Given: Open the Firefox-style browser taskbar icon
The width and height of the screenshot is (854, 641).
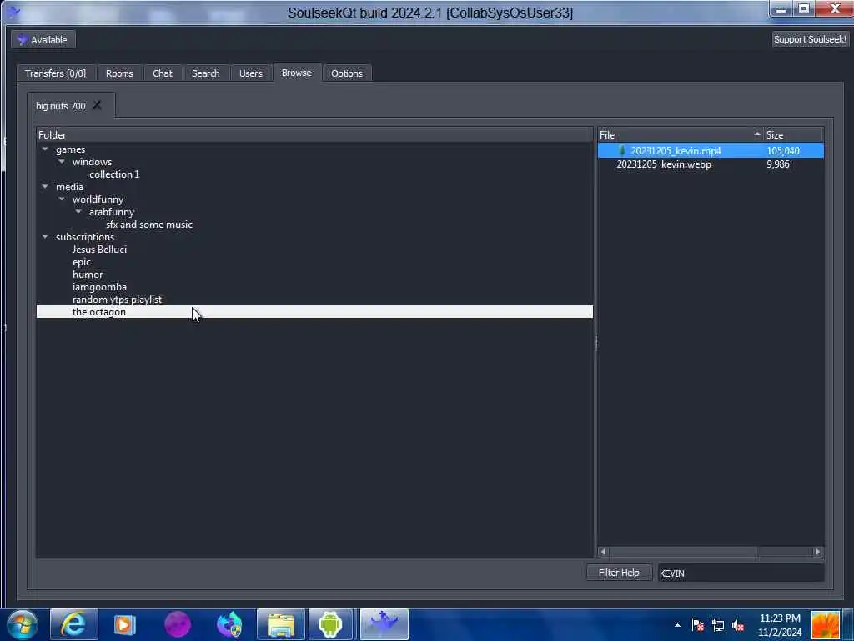Looking at the screenshot, I should coord(229,624).
